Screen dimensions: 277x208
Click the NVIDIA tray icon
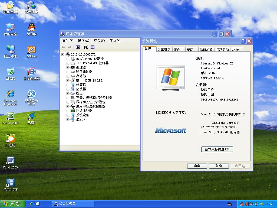(x=261, y=204)
